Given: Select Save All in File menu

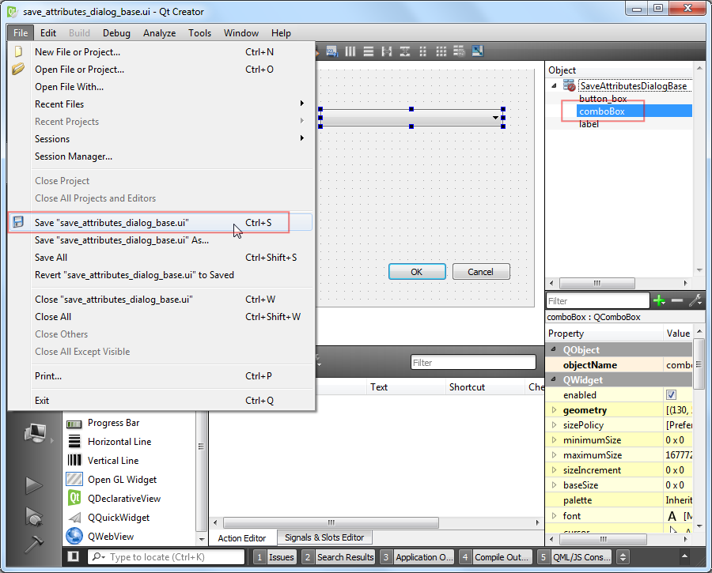Looking at the screenshot, I should pyautogui.click(x=161, y=257).
